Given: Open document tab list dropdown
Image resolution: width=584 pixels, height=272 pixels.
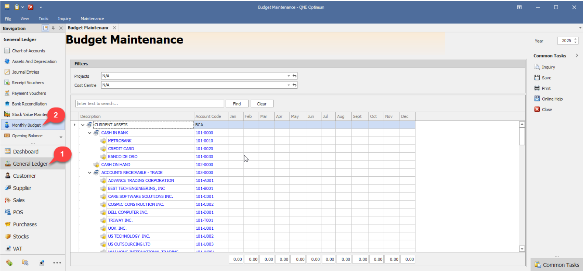Looking at the screenshot, I should tap(580, 28).
